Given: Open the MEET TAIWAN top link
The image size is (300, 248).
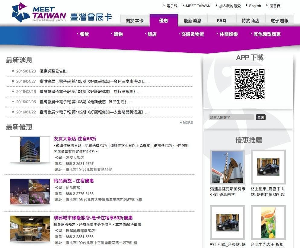Looking at the screenshot, I should pos(198,6).
